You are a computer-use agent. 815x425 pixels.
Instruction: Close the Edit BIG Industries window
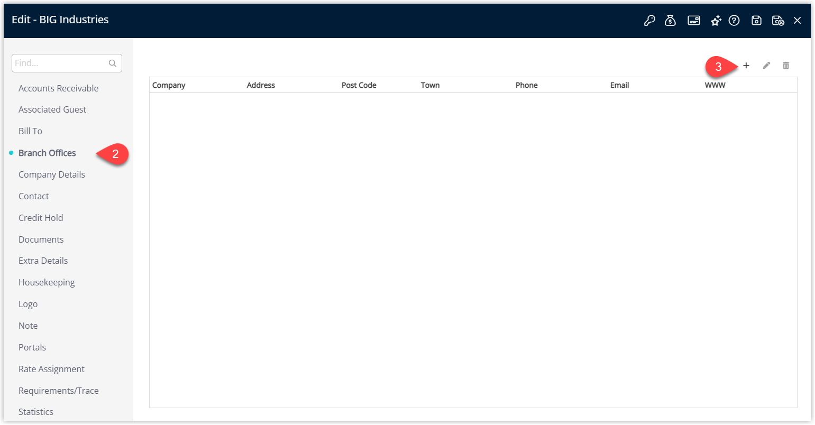pos(798,21)
